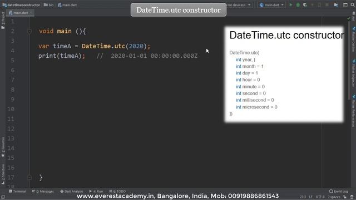This screenshot has width=356, height=200.
Task: Open the project structure folder icon
Action: click(x=336, y=5)
